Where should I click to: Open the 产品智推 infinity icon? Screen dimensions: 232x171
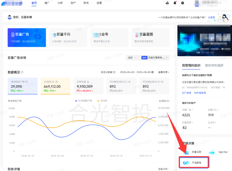click(186, 163)
